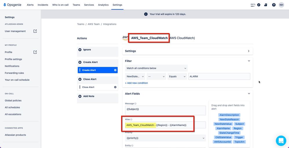Open external link icon beside User management
This screenshot has width=289, height=148.
click(x=35, y=31)
